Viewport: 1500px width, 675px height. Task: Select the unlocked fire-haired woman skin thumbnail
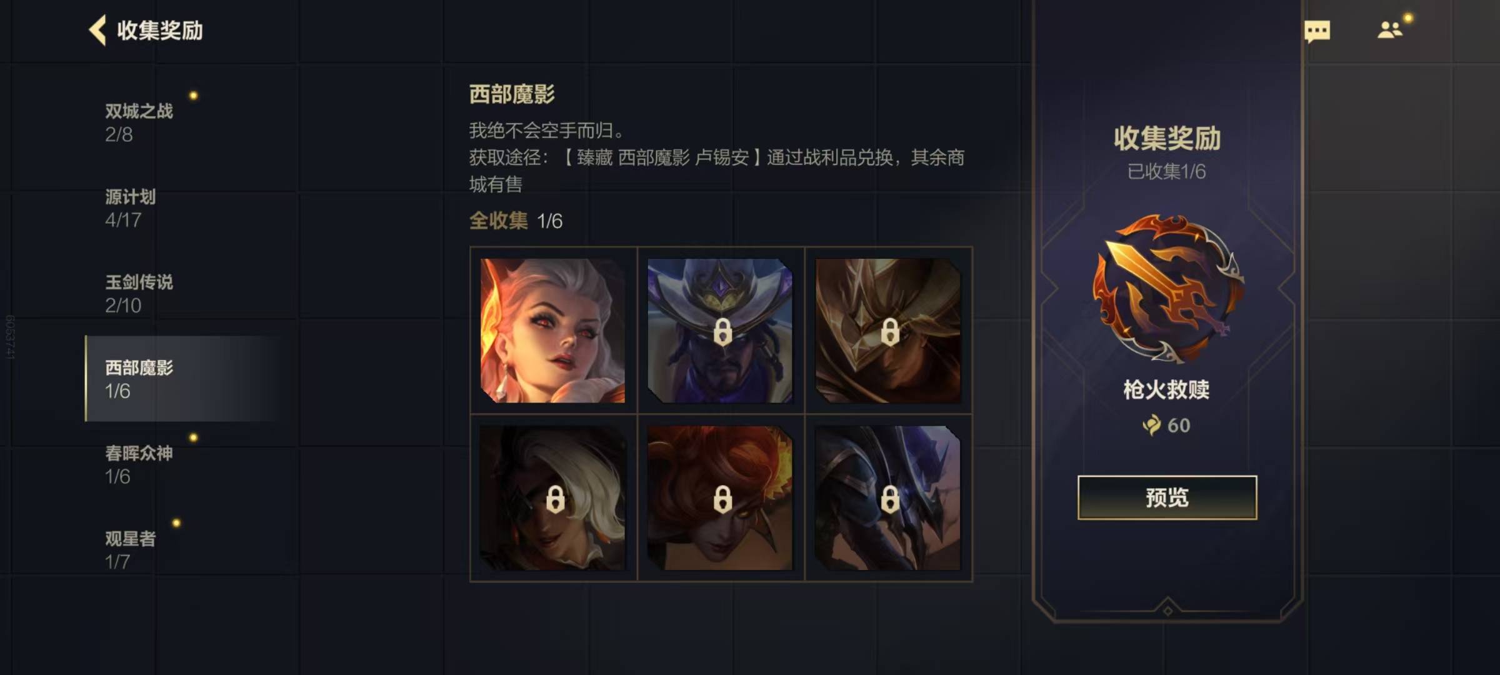tap(552, 331)
